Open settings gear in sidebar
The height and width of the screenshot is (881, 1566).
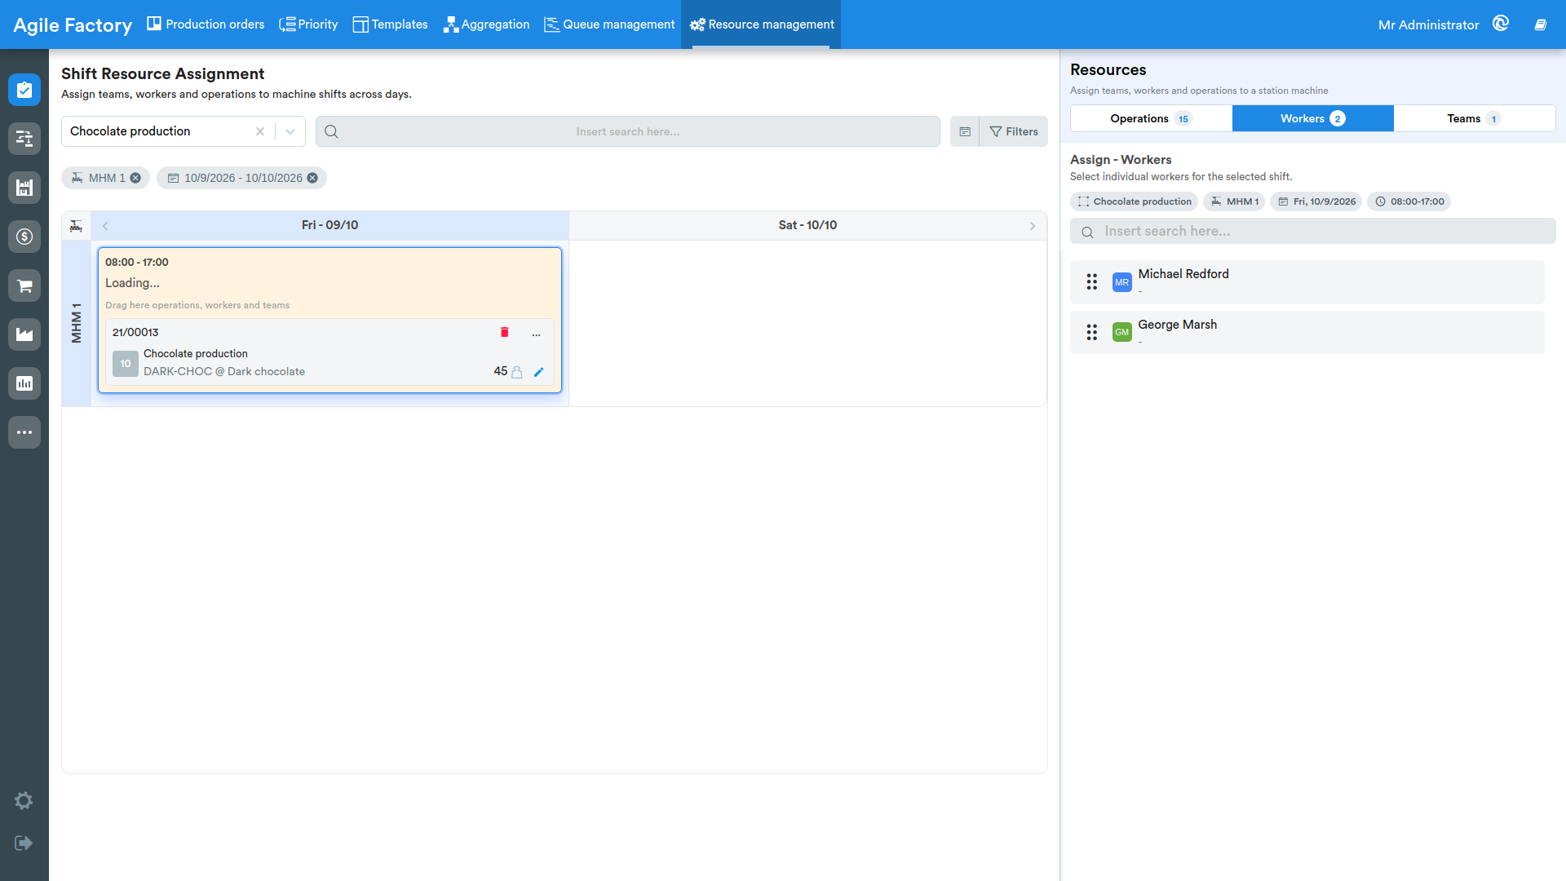24,800
